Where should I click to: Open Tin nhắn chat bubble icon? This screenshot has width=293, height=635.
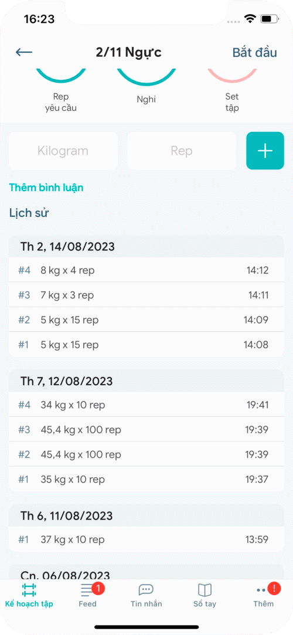(x=146, y=590)
